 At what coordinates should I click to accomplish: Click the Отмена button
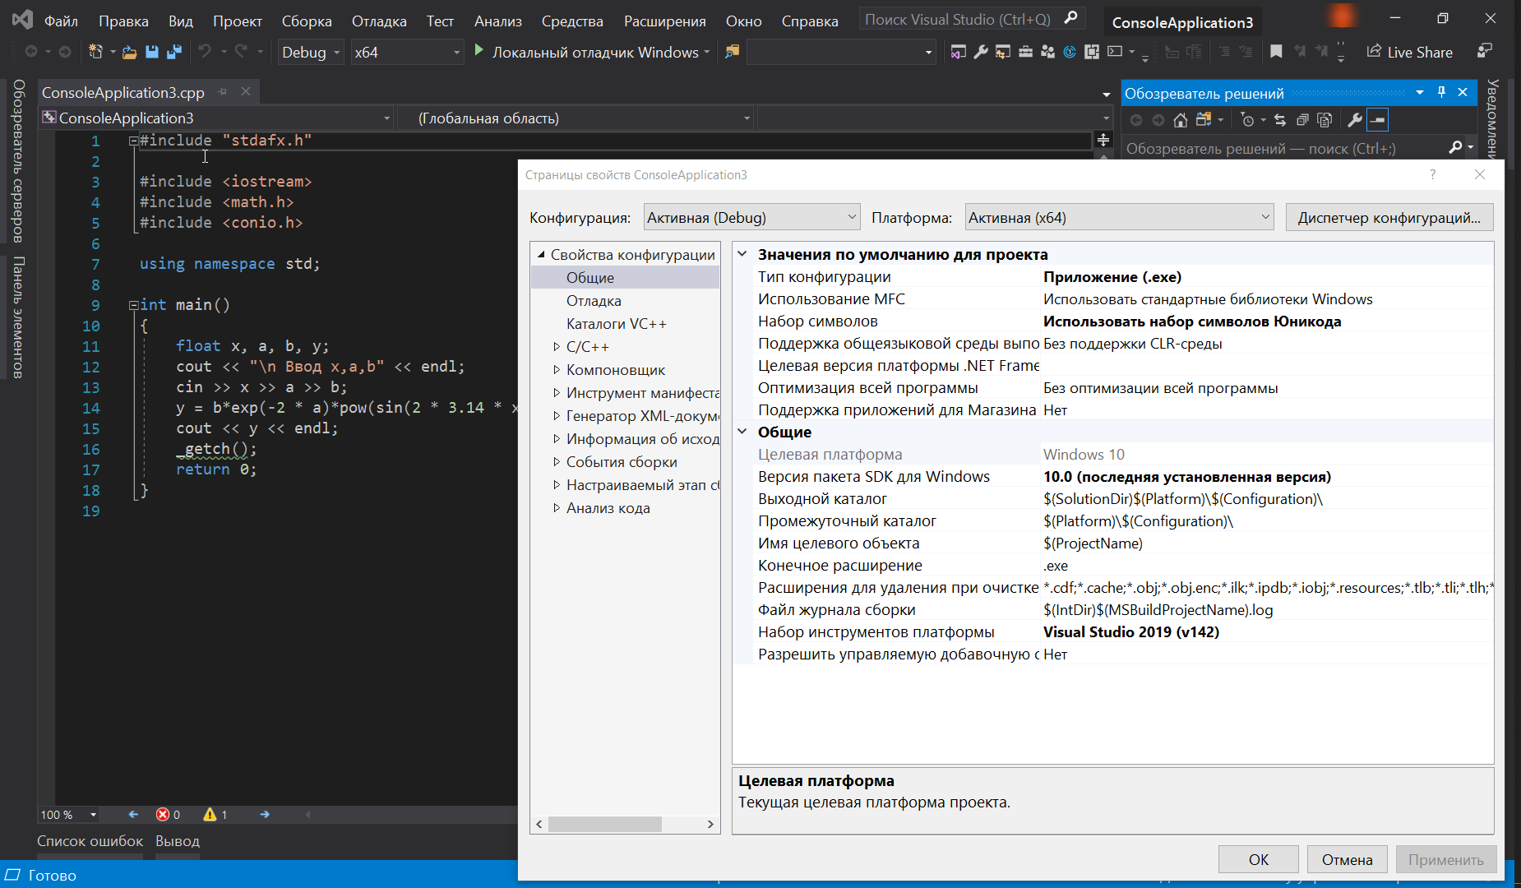pyautogui.click(x=1348, y=859)
